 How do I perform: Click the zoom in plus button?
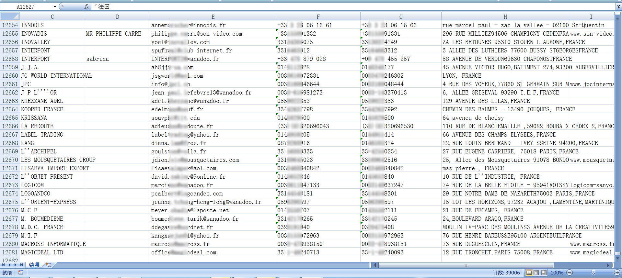[x=617, y=272]
